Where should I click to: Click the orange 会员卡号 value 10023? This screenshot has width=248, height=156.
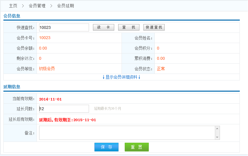(x=45, y=38)
